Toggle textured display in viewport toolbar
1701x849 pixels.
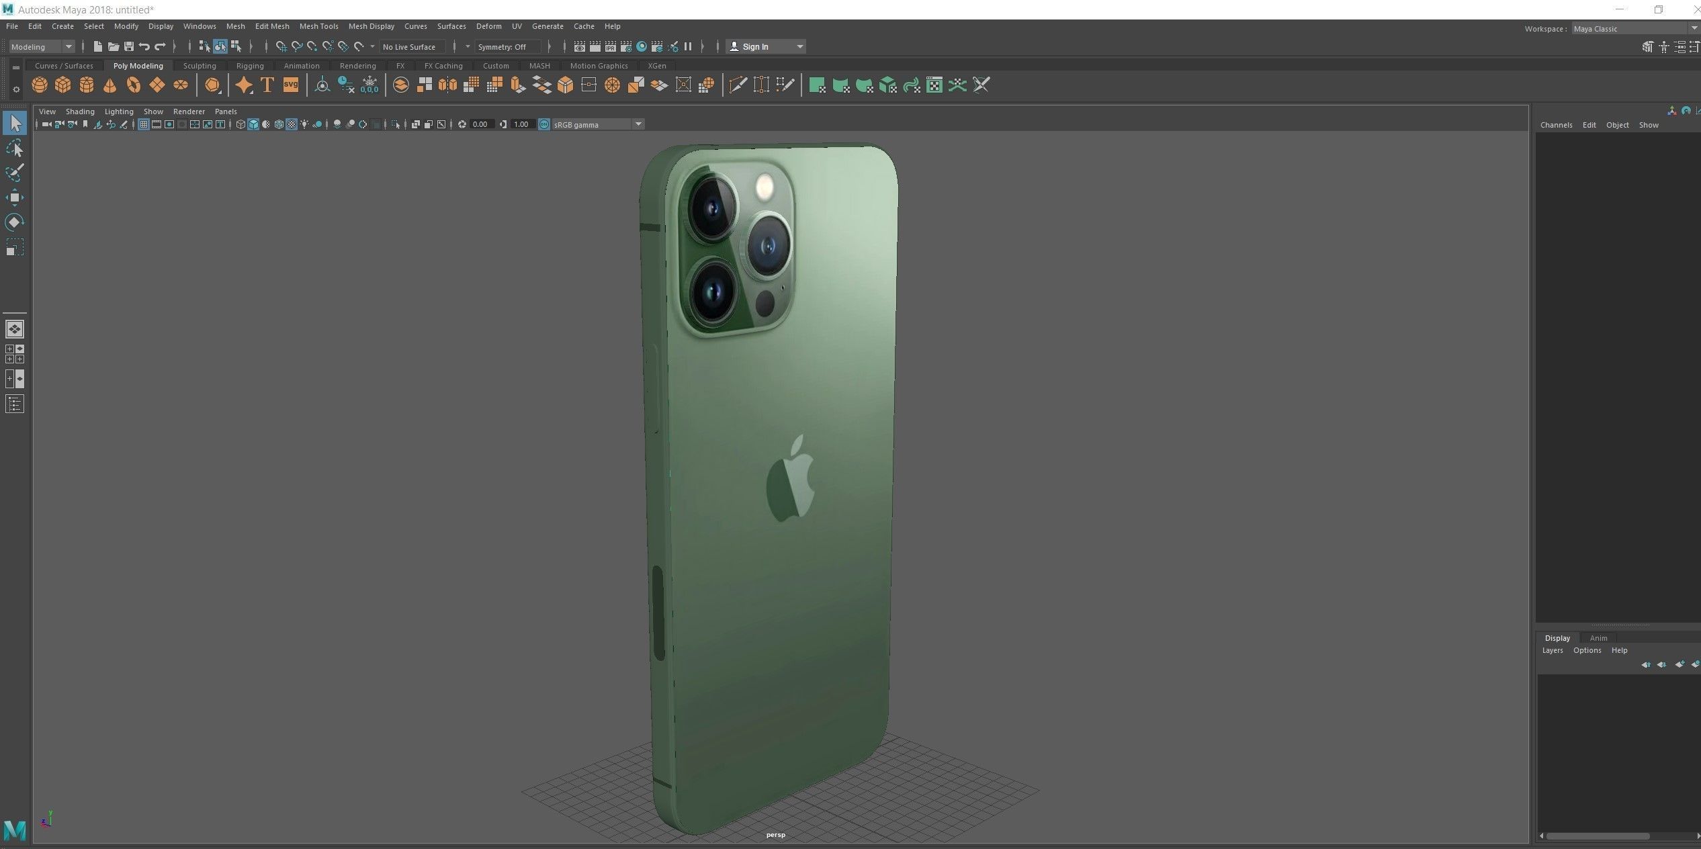click(x=292, y=124)
